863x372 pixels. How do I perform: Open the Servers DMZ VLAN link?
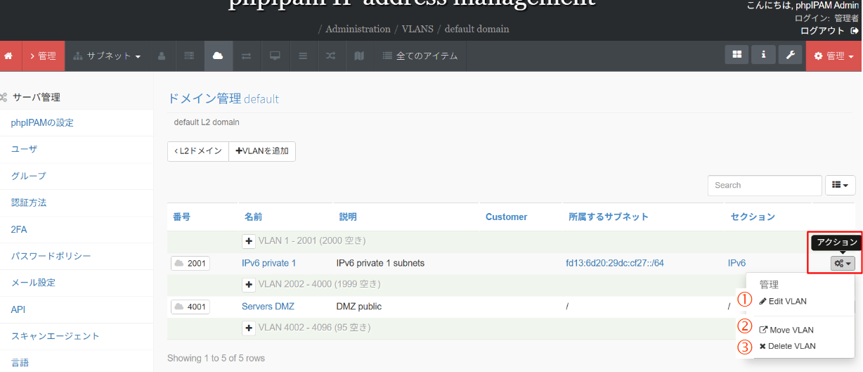click(x=268, y=307)
